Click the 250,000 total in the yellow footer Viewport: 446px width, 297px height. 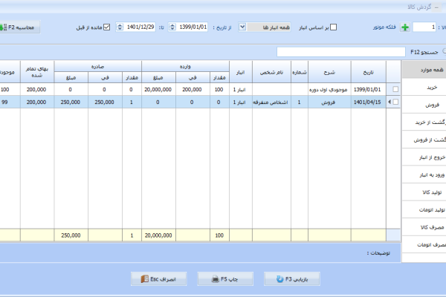(x=71, y=235)
